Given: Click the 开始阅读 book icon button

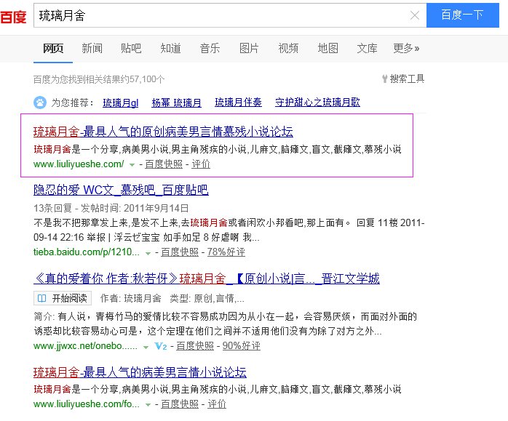Looking at the screenshot, I should click(61, 298).
